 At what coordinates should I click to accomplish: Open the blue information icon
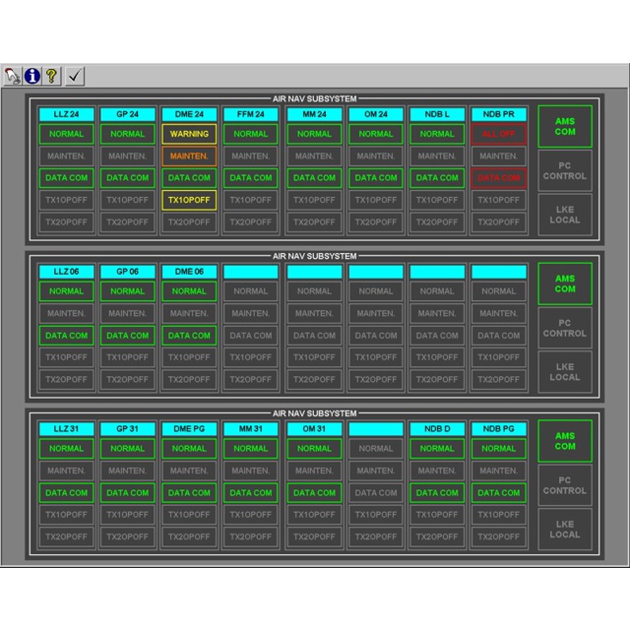pos(32,76)
